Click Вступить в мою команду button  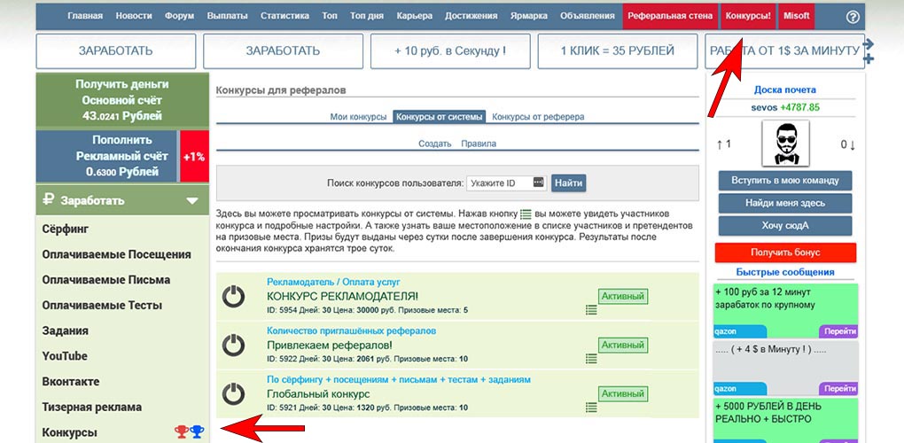point(785,181)
